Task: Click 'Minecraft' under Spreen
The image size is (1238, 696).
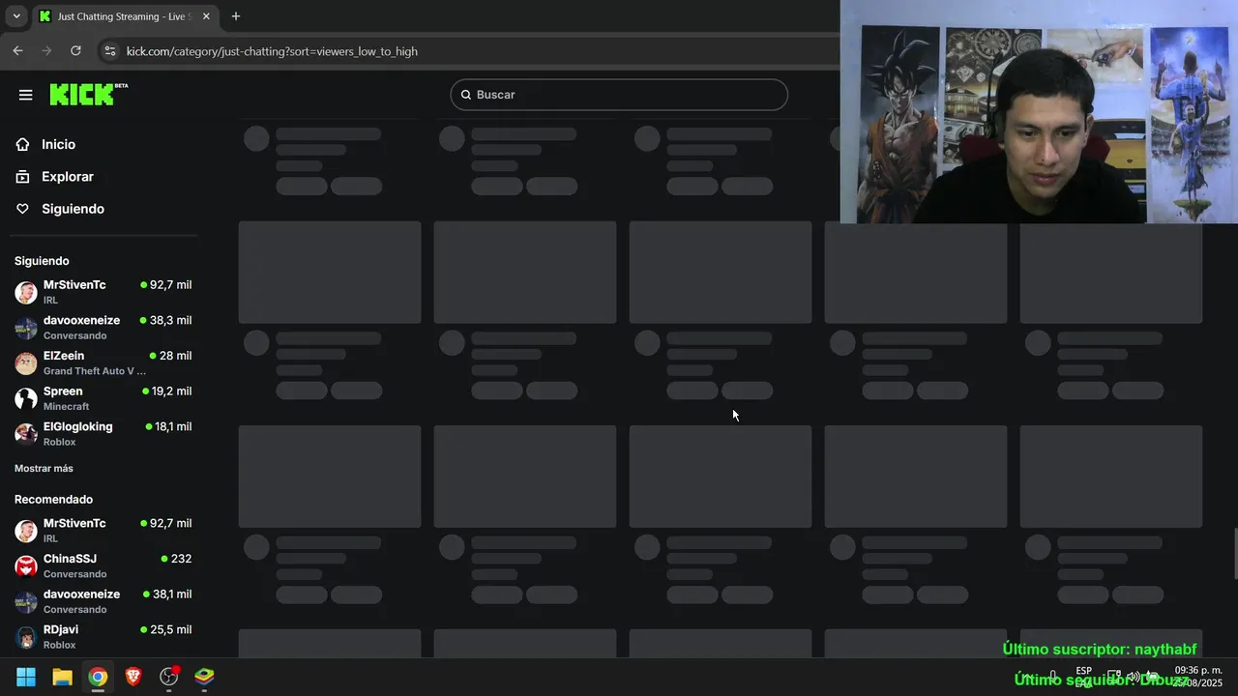Action: (x=66, y=407)
